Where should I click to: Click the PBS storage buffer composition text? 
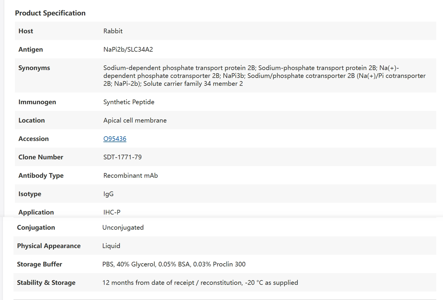coord(174,264)
